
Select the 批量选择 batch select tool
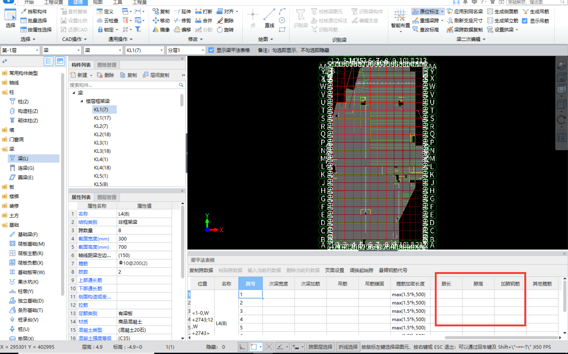[x=34, y=21]
